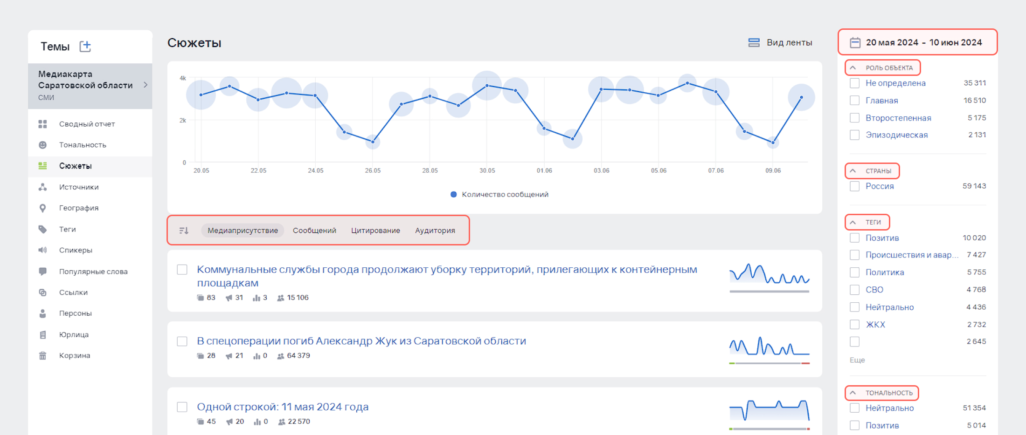Open story about коммунальные службы города
The height and width of the screenshot is (435, 1026).
(447, 276)
